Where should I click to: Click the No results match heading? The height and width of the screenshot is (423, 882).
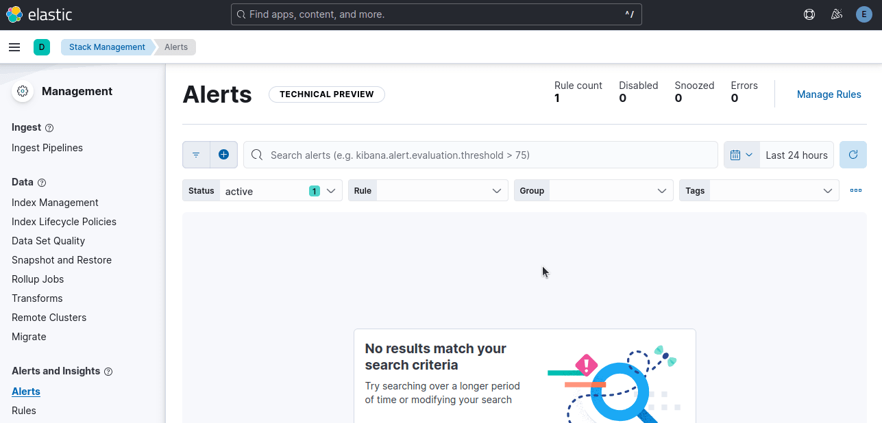(x=436, y=357)
